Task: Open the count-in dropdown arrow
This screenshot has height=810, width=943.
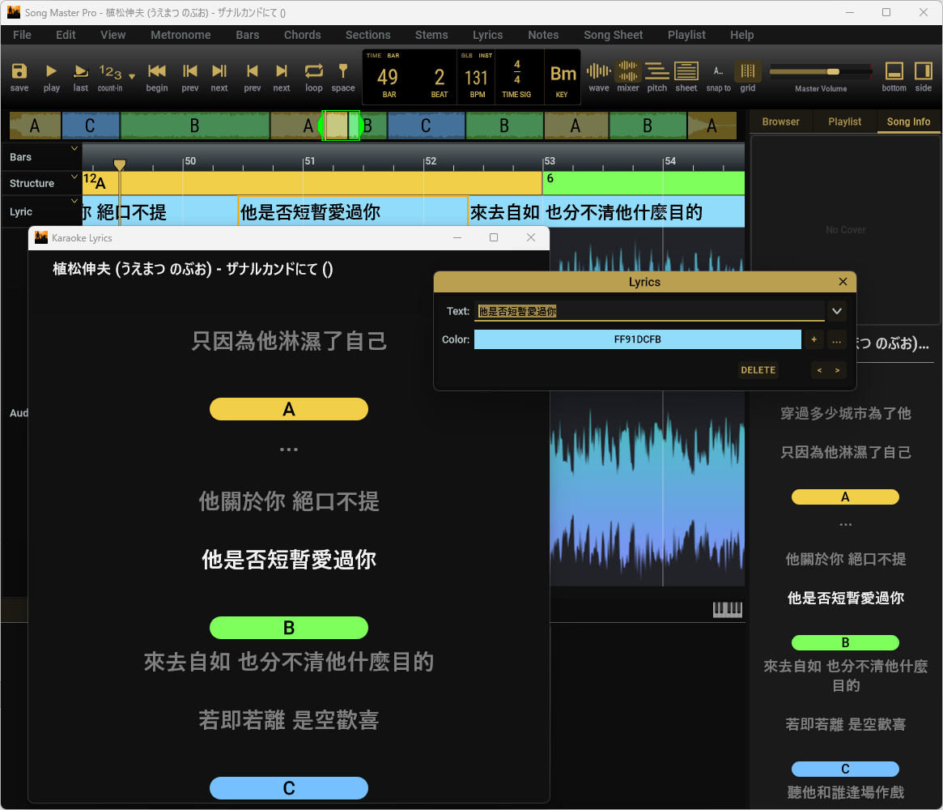Action: 132,76
